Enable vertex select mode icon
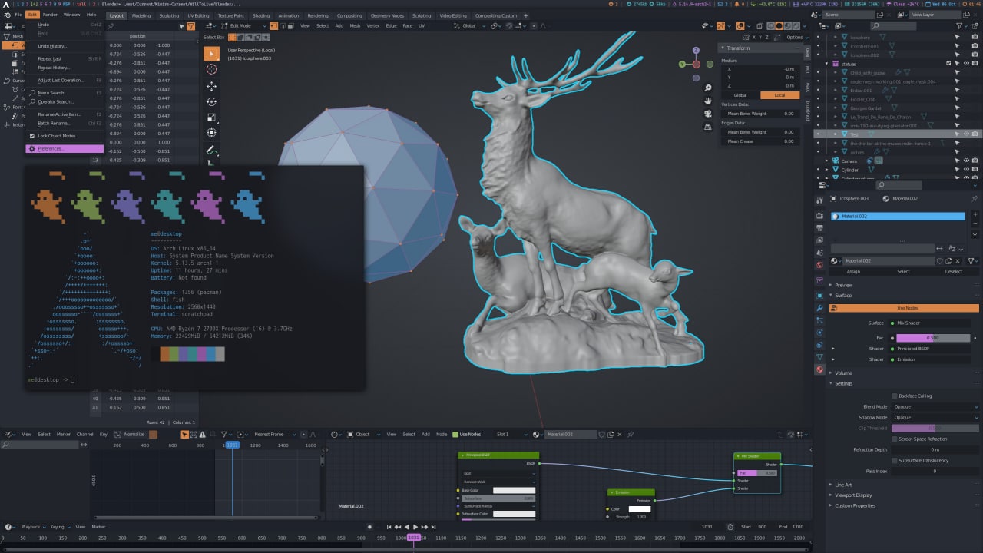The width and height of the screenshot is (983, 553). 274,25
